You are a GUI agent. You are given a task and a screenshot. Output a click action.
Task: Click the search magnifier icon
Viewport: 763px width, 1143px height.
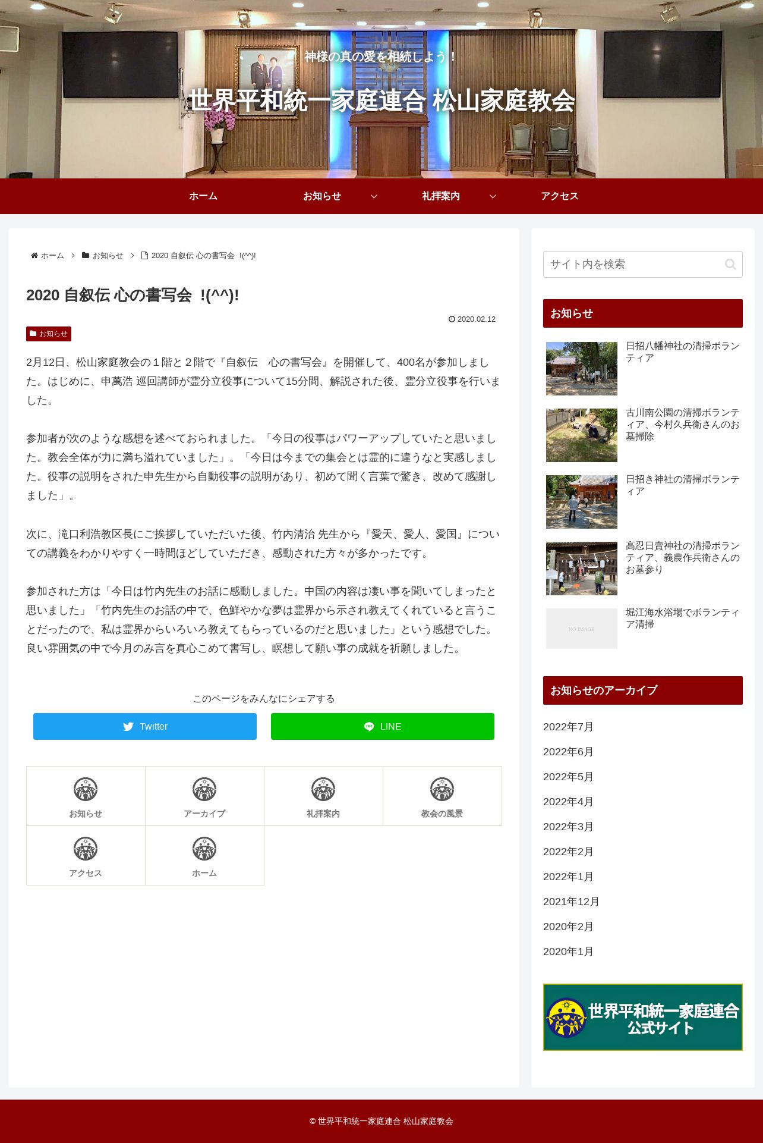click(730, 265)
